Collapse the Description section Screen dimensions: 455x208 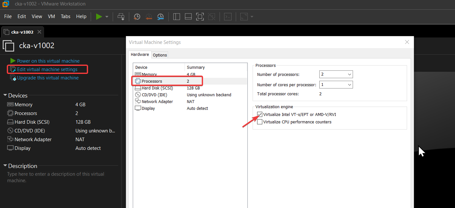click(5, 166)
